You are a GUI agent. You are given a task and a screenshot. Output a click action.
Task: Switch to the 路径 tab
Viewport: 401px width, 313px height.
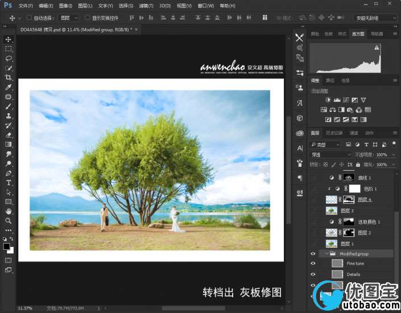click(330, 80)
